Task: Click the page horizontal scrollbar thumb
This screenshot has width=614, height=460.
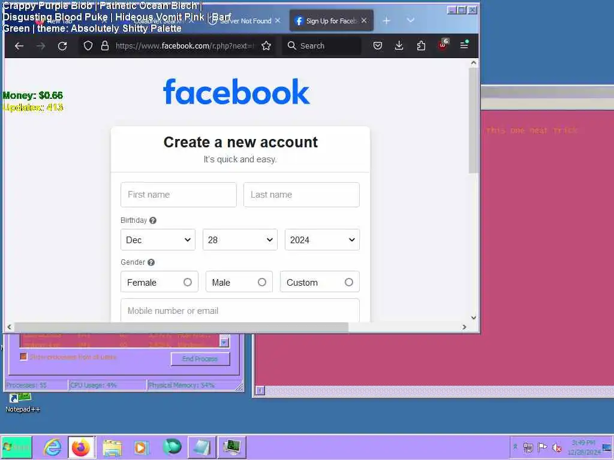Action: click(181, 327)
